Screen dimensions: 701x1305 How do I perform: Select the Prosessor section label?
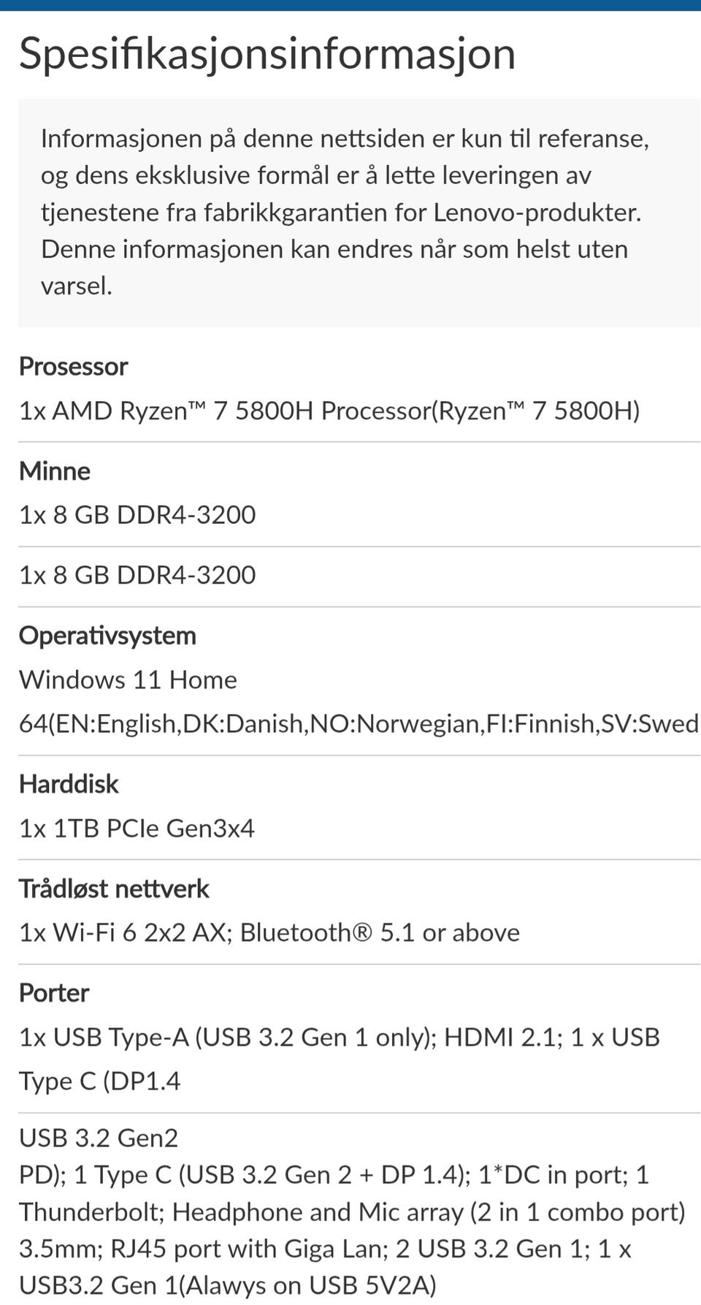[x=73, y=366]
